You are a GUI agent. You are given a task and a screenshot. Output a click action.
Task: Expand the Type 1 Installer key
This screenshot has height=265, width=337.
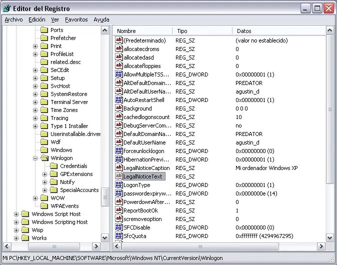point(35,126)
